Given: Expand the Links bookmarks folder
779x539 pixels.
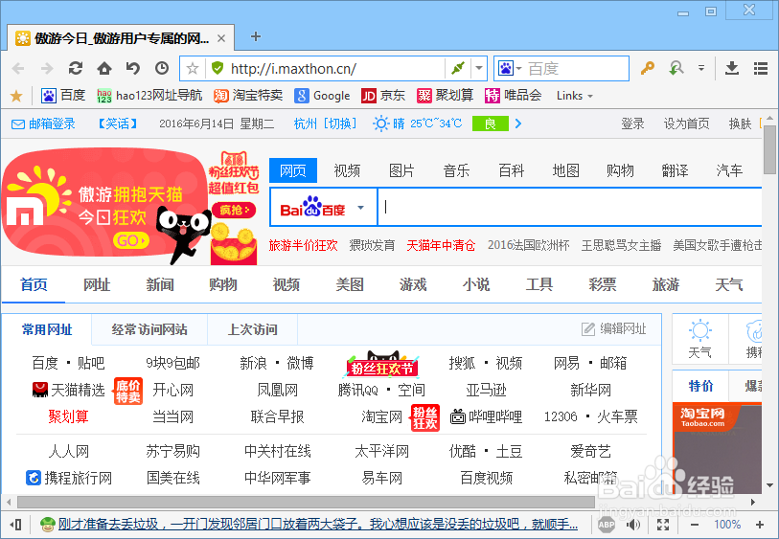Looking at the screenshot, I should [x=575, y=96].
